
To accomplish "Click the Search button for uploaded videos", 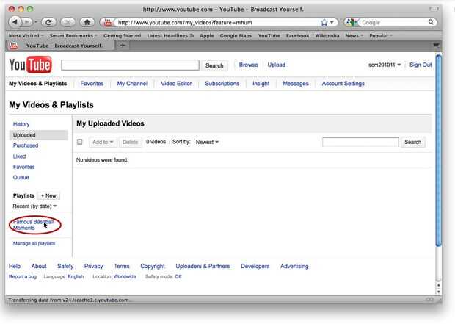I will (413, 142).
